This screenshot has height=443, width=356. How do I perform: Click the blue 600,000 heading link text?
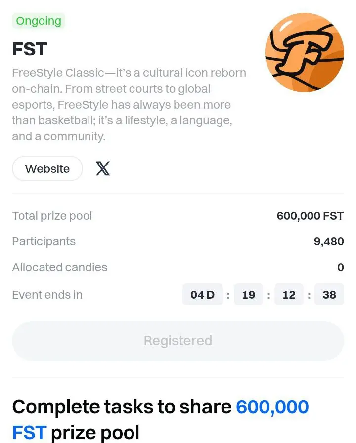(x=272, y=407)
